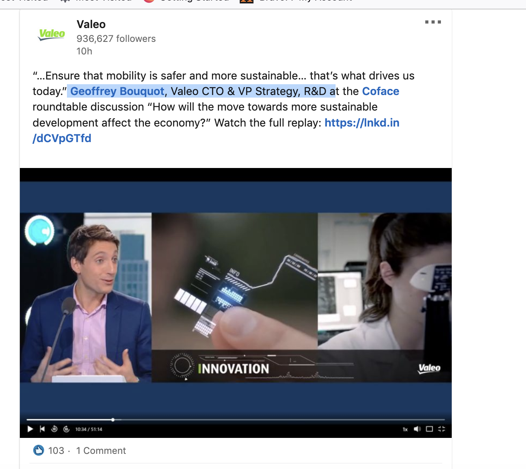Open the Valeo company name link

(x=91, y=25)
